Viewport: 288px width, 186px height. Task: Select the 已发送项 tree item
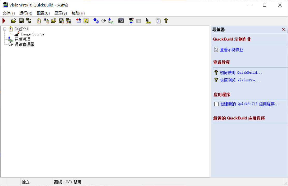23,39
